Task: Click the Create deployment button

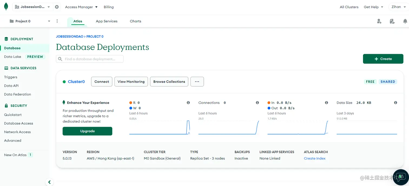Action: click(x=383, y=59)
